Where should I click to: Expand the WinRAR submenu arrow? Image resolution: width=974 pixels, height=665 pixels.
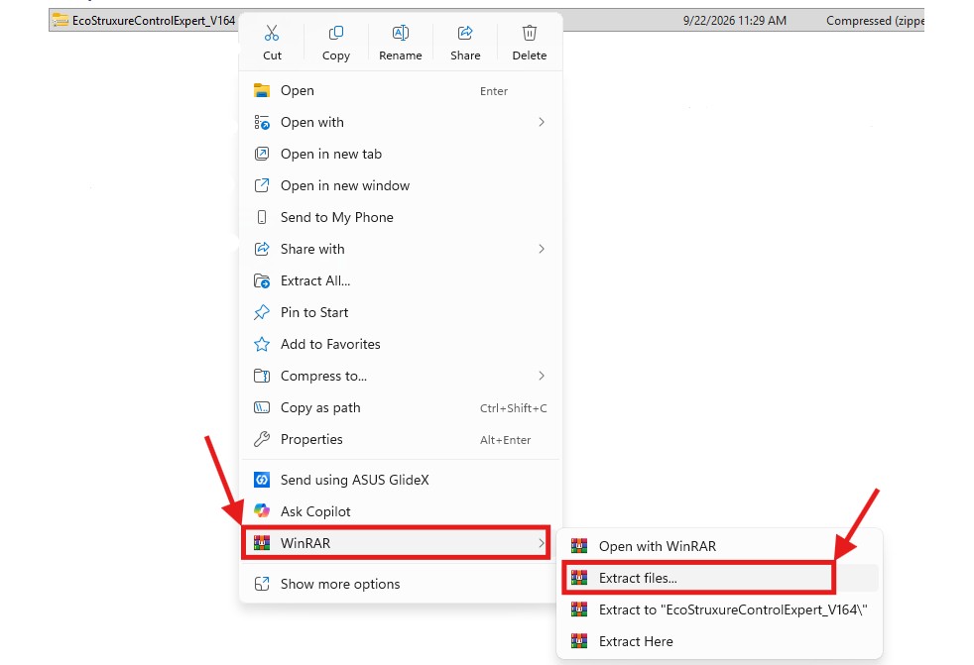[x=541, y=543]
